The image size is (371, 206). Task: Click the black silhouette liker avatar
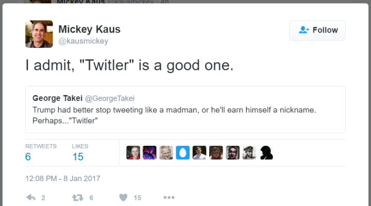click(266, 152)
